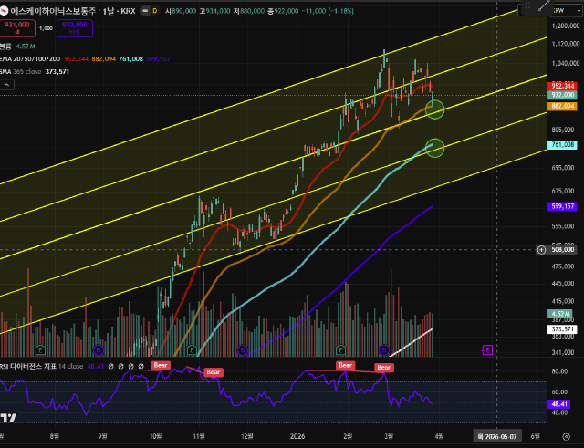This screenshot has height=448, width=584.
Task: Click the cyan 761,008 label on the price axis
Action: tap(562, 144)
